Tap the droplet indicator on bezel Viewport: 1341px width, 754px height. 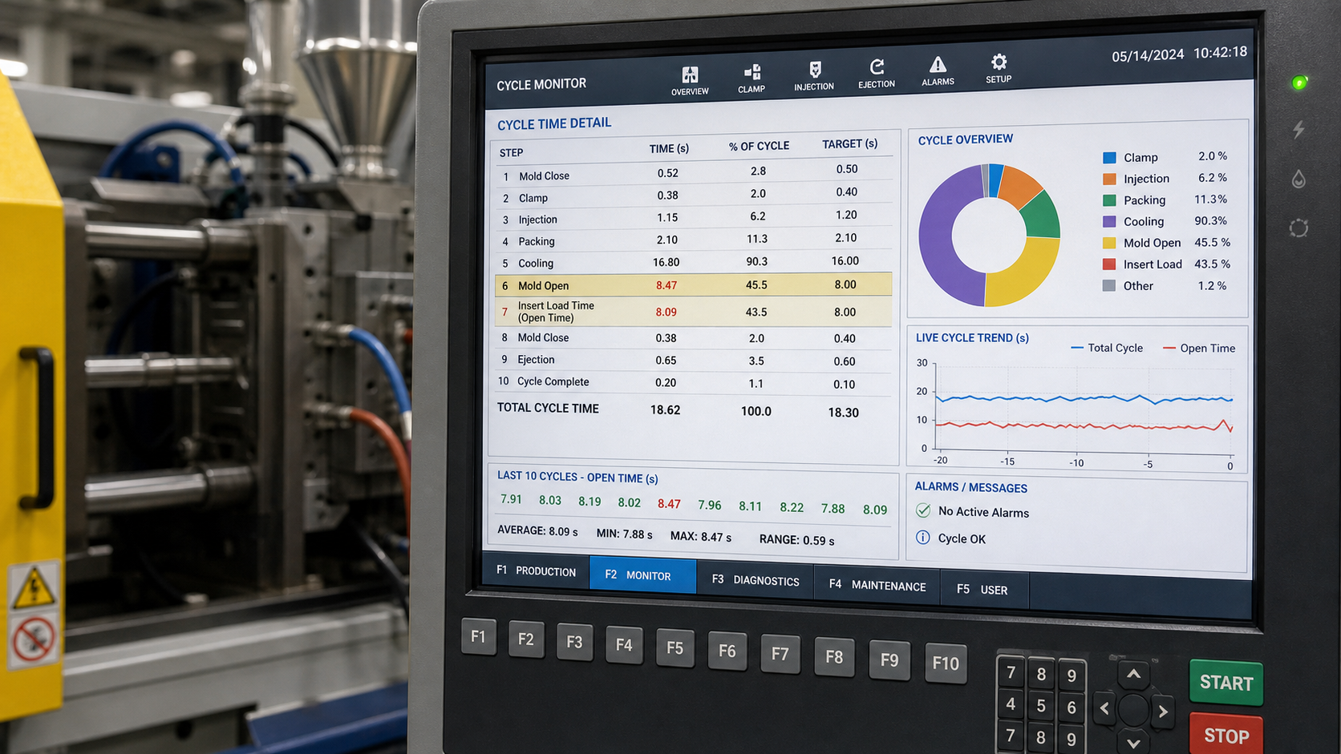[1298, 179]
